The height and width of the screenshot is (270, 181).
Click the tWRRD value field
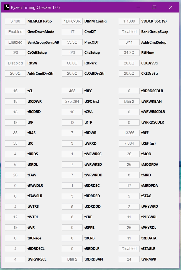point(72,143)
